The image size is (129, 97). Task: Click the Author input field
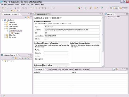pyautogui.click(x=56, y=50)
